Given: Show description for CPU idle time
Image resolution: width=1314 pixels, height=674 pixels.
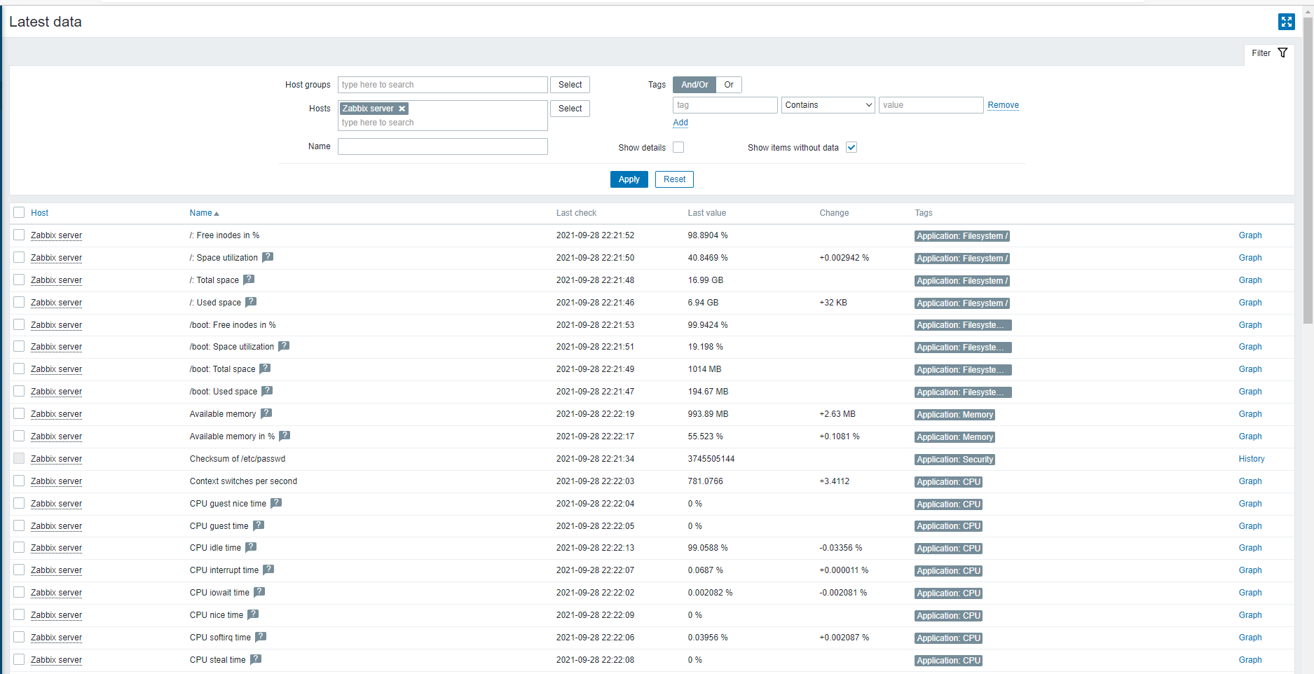Looking at the screenshot, I should [251, 547].
